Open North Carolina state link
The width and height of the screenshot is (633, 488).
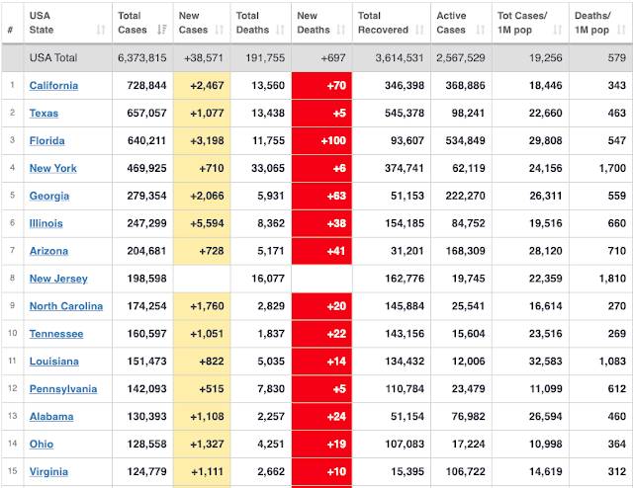[x=66, y=306]
